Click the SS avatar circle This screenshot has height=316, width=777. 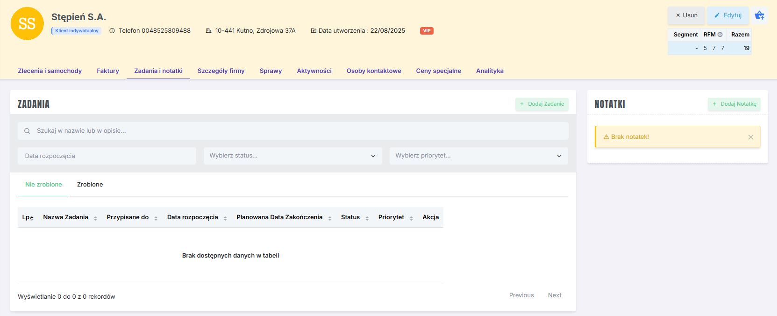coord(27,23)
